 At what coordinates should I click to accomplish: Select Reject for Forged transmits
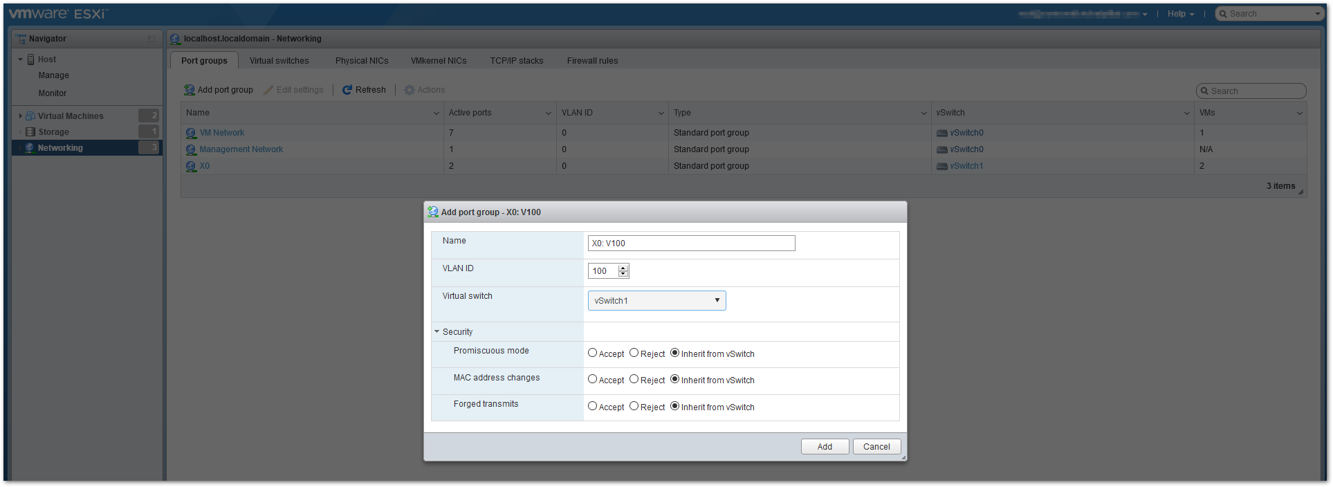634,406
